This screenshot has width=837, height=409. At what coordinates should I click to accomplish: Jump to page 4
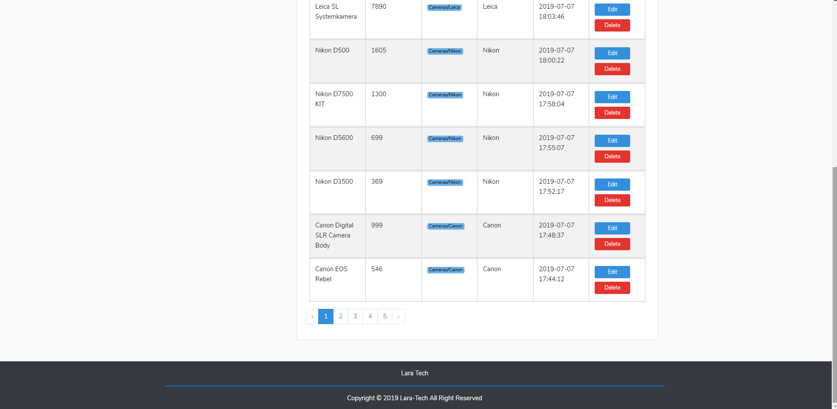point(370,316)
